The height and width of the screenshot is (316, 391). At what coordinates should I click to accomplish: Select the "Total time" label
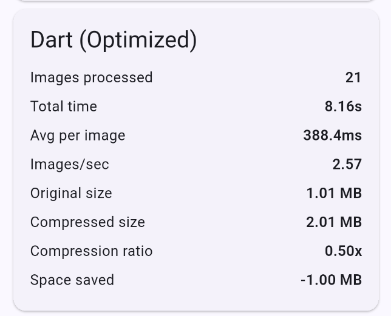pyautogui.click(x=63, y=107)
